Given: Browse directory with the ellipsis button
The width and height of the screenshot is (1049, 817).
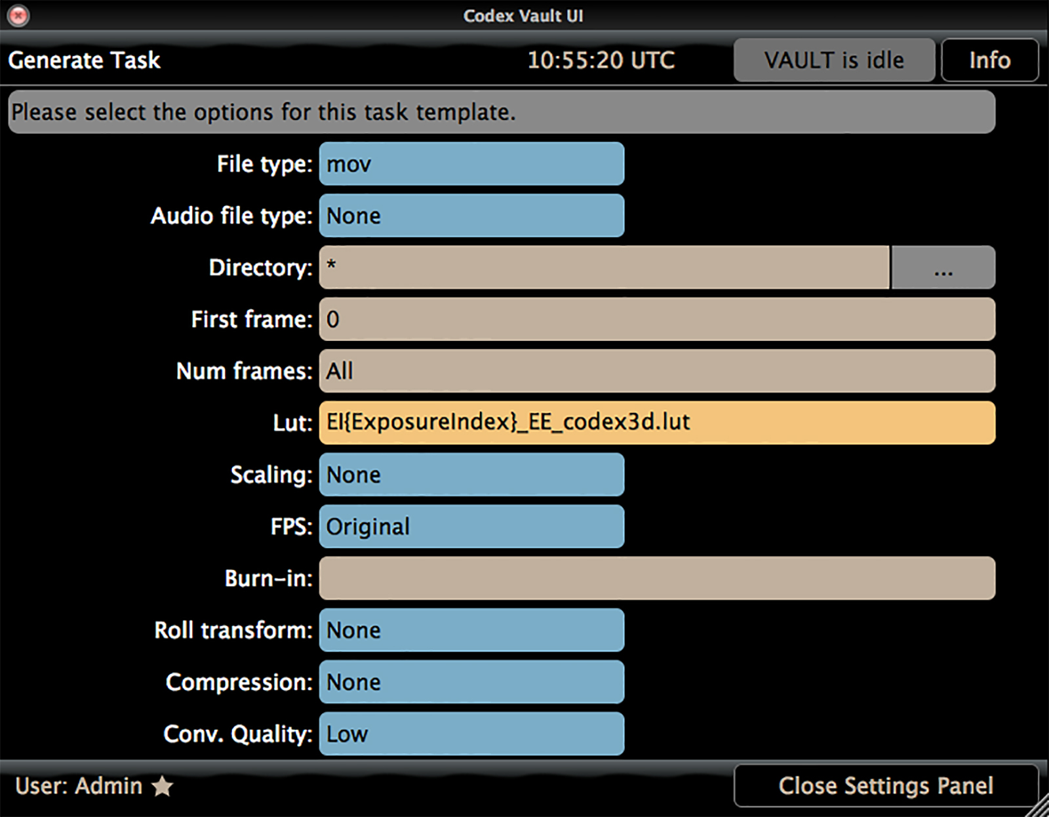Looking at the screenshot, I should click(943, 268).
